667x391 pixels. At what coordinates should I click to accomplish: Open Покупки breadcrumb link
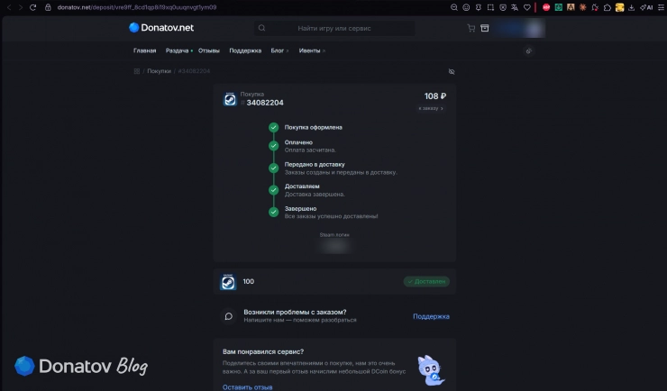[x=160, y=71]
